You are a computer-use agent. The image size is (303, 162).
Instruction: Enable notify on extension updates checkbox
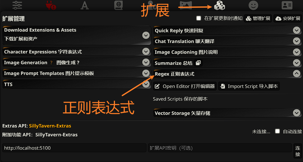[199, 18]
